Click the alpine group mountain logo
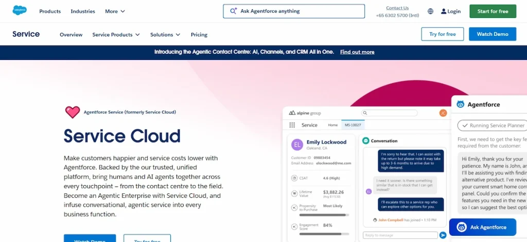Image resolution: width=527 pixels, height=242 pixels. (x=292, y=113)
